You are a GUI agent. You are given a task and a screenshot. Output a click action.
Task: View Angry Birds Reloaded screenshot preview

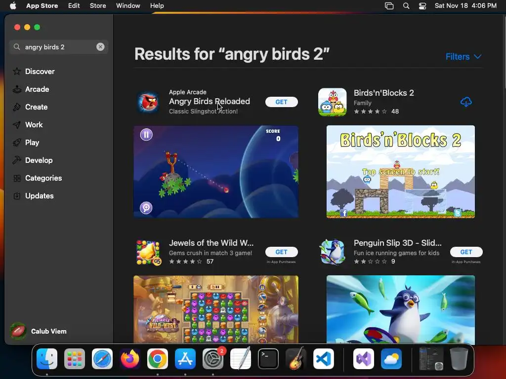click(216, 172)
